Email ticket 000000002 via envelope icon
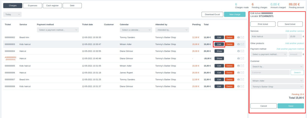The height and width of the screenshot is (118, 307). click(x=242, y=37)
